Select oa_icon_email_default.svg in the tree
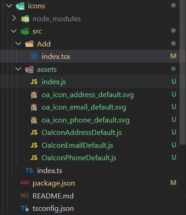Viewport: 186px width, 215px height. point(84,107)
